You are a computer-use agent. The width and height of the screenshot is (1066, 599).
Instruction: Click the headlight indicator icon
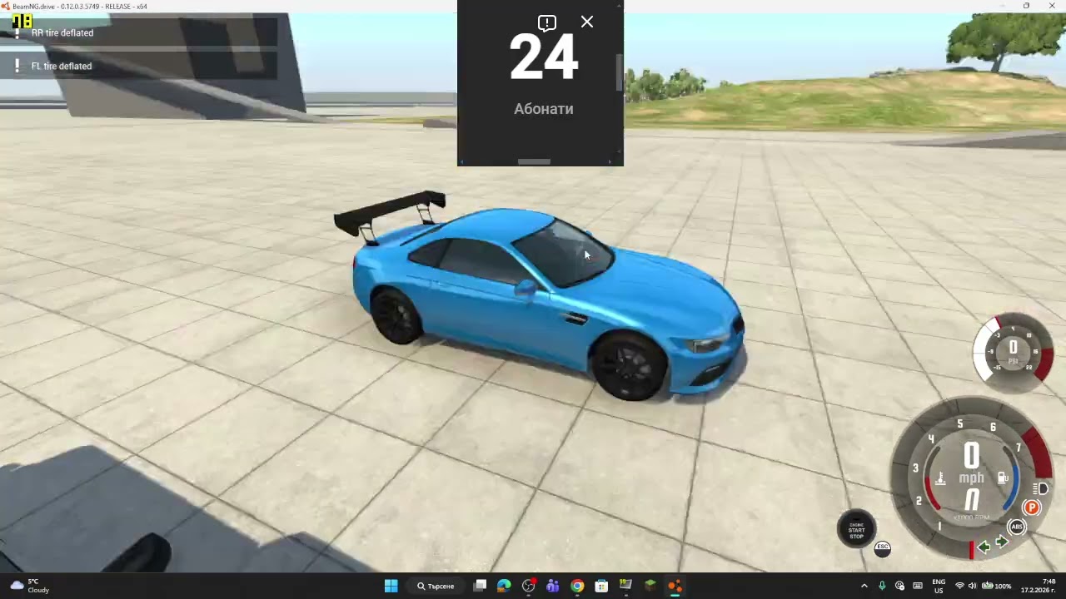[x=1040, y=488]
